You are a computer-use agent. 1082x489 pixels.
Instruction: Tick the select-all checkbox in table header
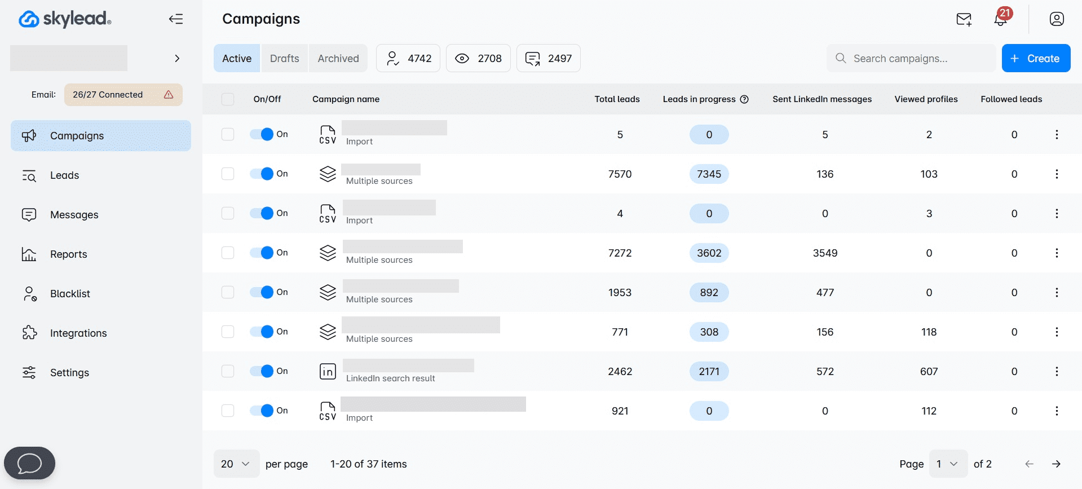pos(228,99)
